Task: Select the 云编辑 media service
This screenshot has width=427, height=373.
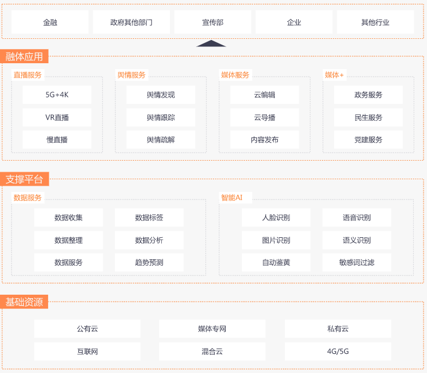Action: pos(265,95)
